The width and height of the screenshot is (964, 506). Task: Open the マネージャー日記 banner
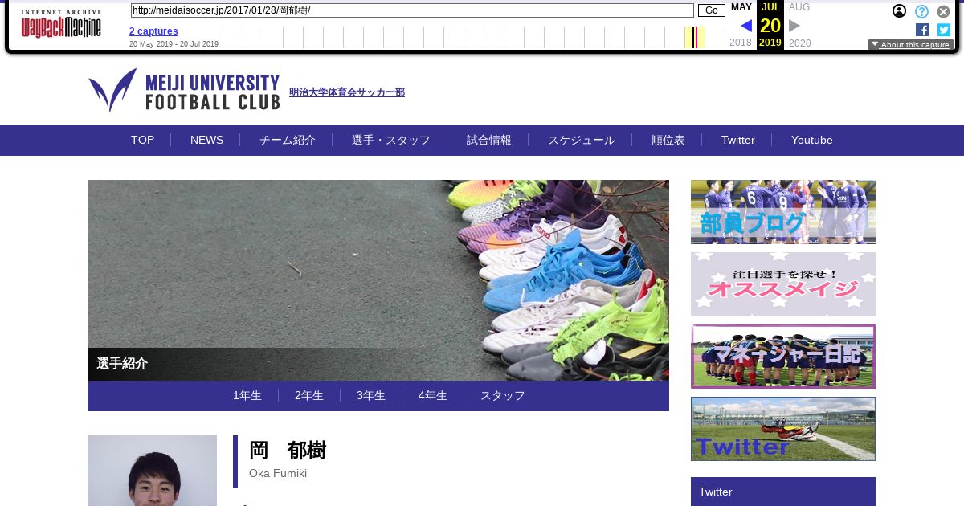point(783,357)
